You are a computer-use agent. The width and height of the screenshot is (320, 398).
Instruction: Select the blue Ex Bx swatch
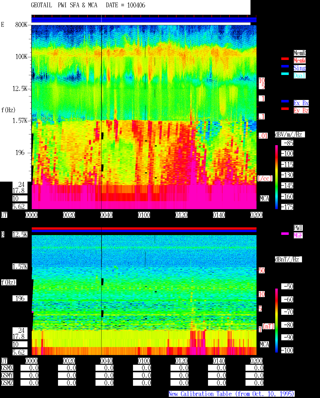[x=285, y=101]
